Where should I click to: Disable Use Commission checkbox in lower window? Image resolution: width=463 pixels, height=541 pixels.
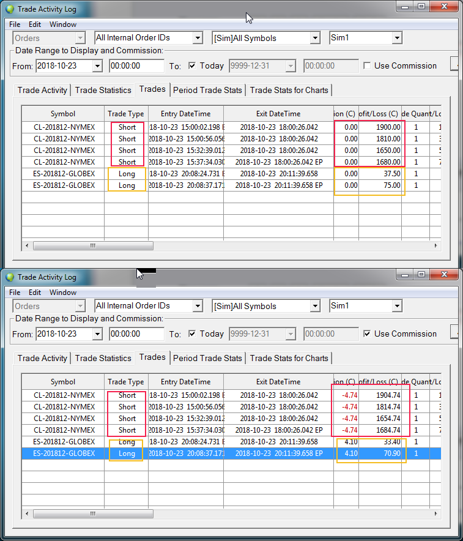click(x=367, y=334)
